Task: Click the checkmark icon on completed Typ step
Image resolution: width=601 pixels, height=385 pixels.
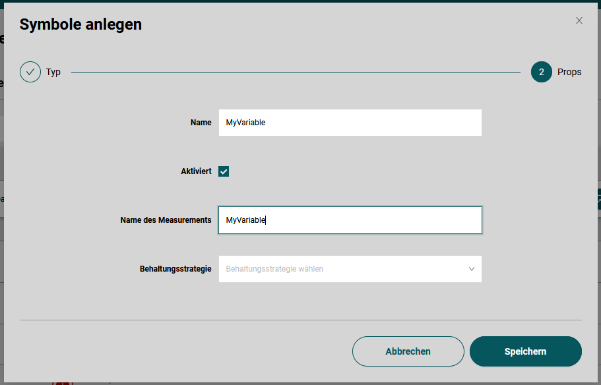Action: point(30,71)
